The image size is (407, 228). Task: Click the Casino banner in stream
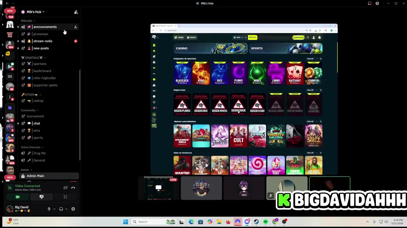point(210,48)
